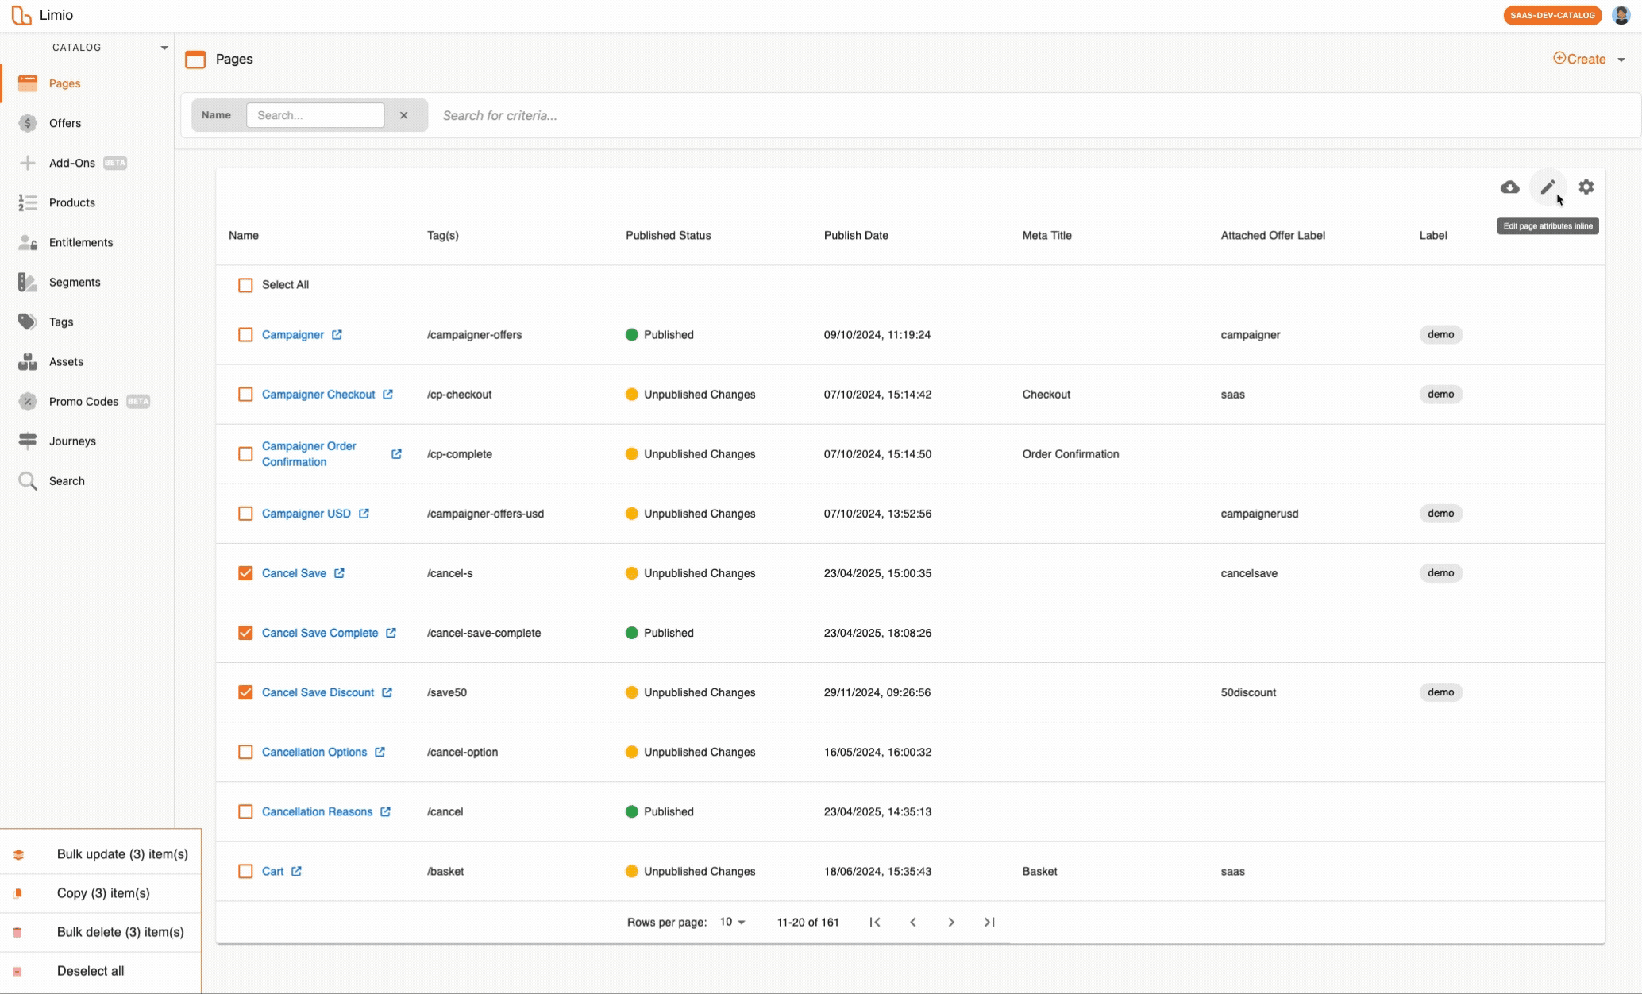Check the Campaigner Order Confirmation checkbox
1642x994 pixels.
click(245, 454)
